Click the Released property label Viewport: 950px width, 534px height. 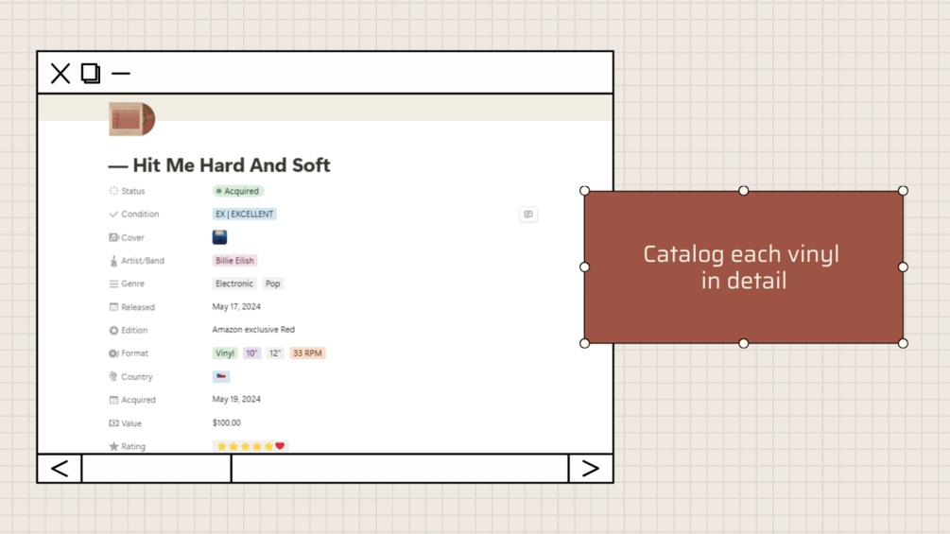[x=137, y=307]
